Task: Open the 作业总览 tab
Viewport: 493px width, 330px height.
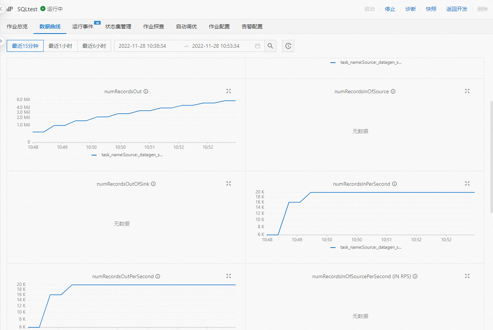Action: click(17, 26)
